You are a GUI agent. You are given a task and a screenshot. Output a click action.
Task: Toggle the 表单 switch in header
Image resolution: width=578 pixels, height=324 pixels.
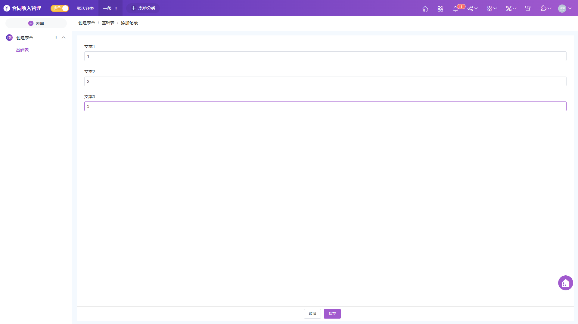60,8
